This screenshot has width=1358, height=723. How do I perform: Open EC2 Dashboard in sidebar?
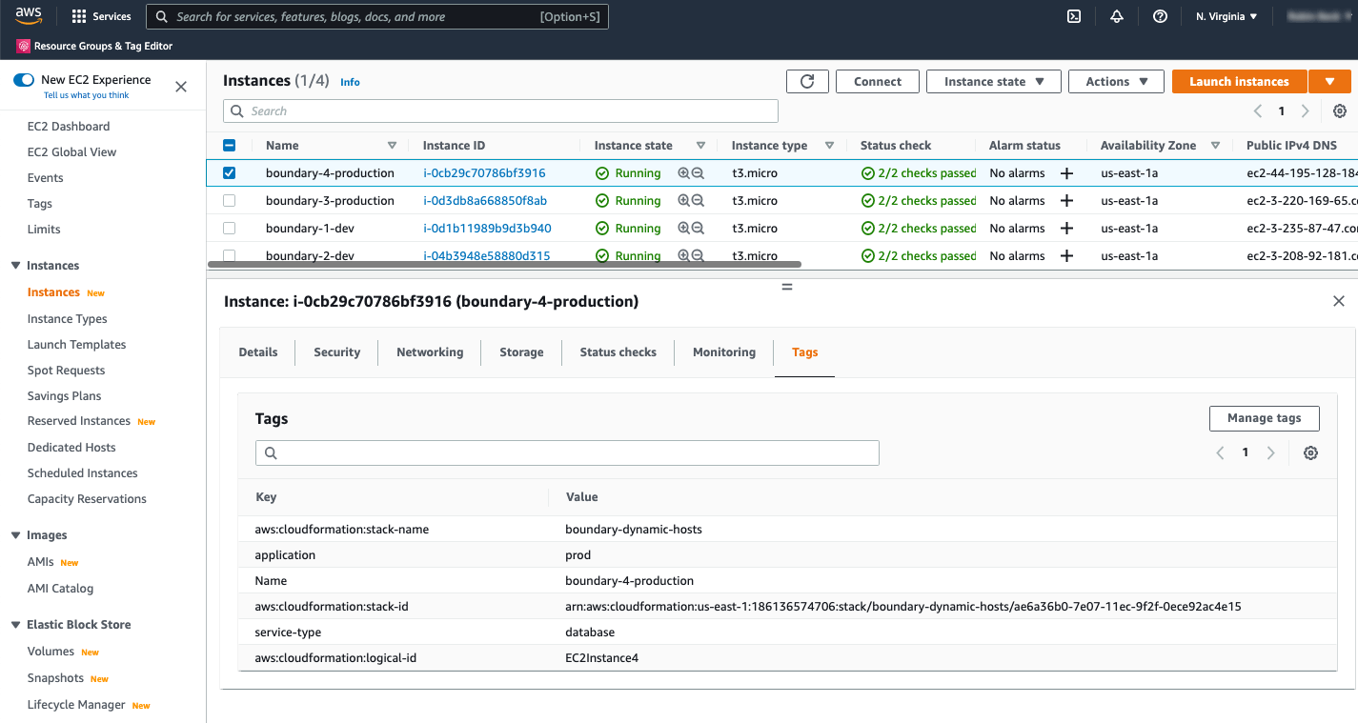coord(69,127)
